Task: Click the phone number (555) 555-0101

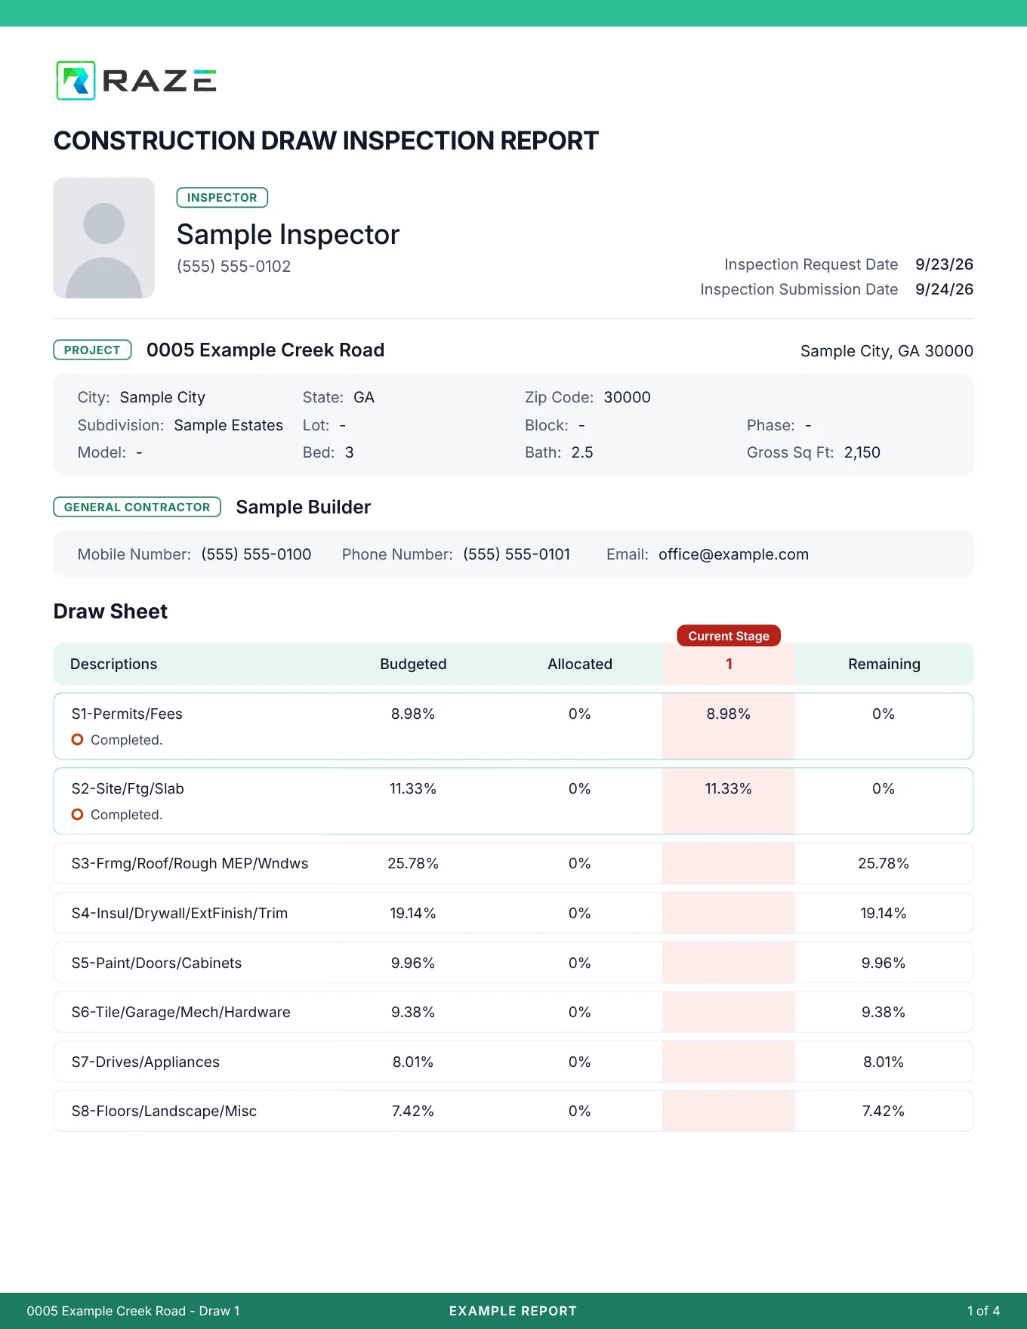Action: point(517,554)
